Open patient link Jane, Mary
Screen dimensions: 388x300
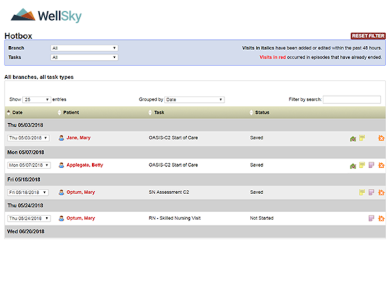(79, 138)
